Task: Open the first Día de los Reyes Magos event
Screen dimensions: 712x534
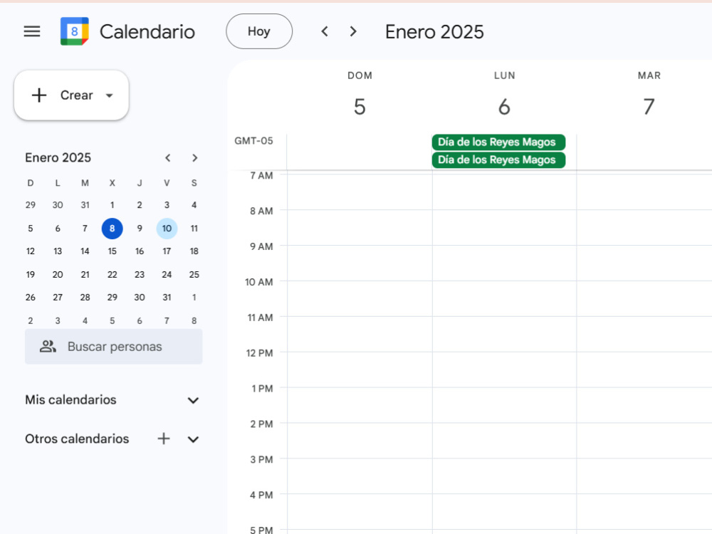Action: coord(498,142)
